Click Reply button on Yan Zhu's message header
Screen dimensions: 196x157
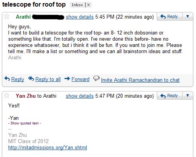(x=170, y=95)
